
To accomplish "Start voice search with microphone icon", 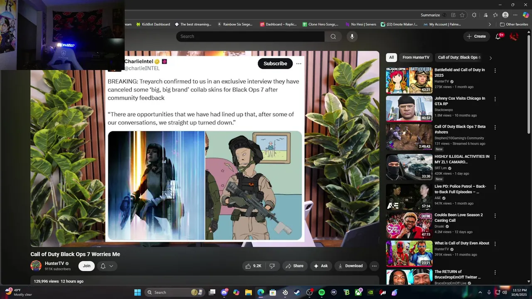I will pyautogui.click(x=352, y=37).
